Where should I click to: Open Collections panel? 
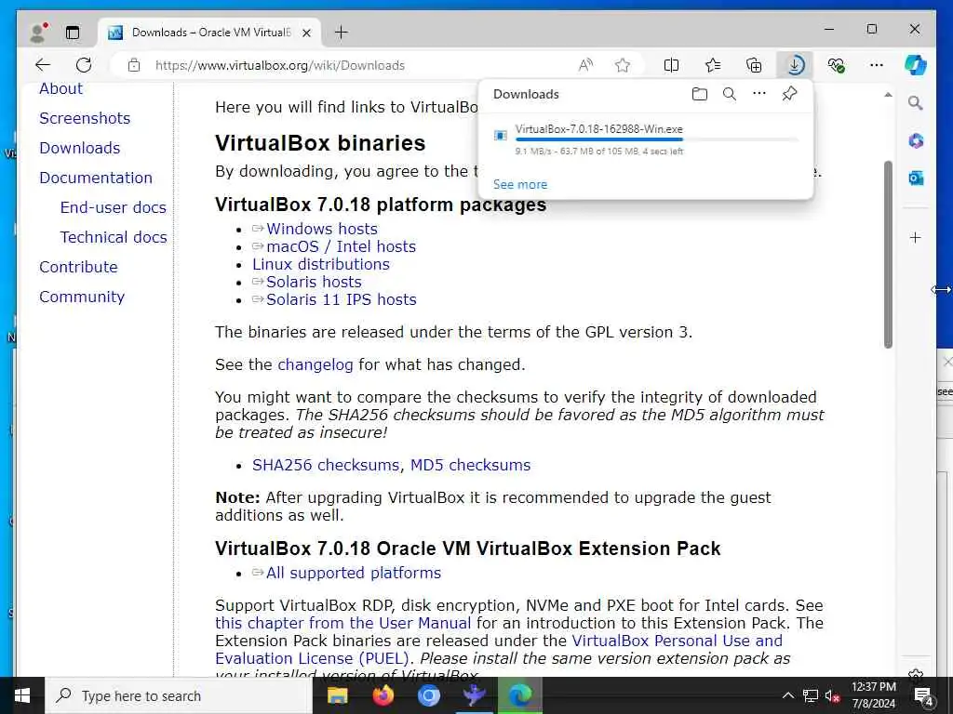click(754, 65)
